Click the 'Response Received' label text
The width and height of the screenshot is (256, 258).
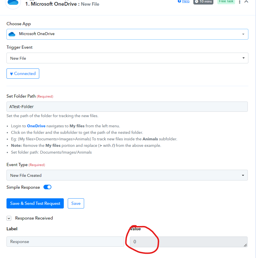pyautogui.click(x=34, y=218)
